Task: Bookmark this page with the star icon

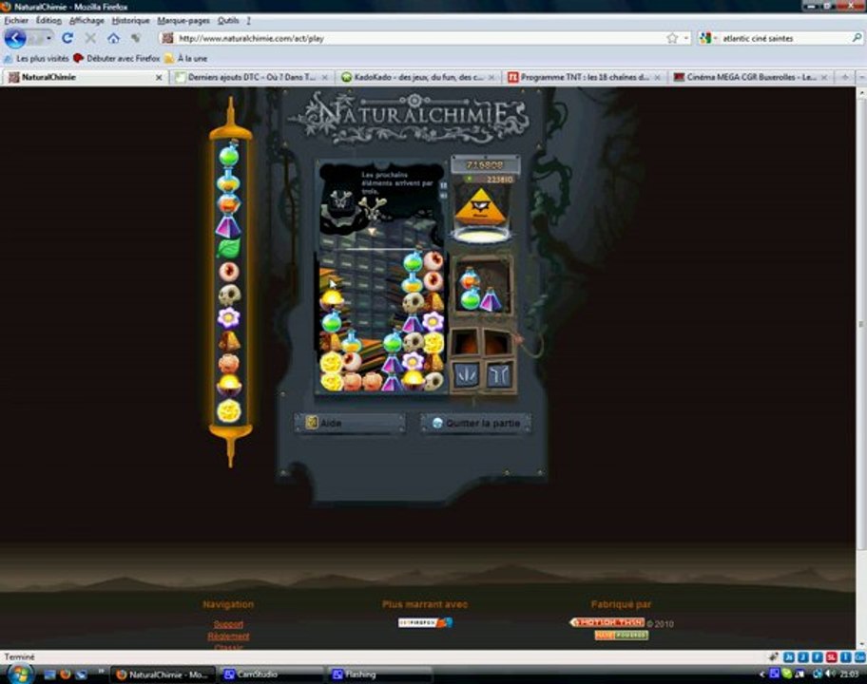Action: click(x=672, y=38)
